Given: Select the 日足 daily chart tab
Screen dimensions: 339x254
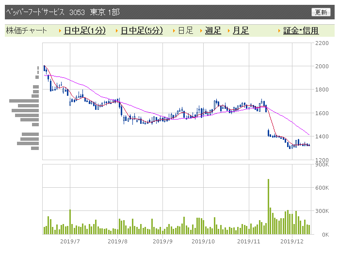Looking at the screenshot, I should [185, 30].
